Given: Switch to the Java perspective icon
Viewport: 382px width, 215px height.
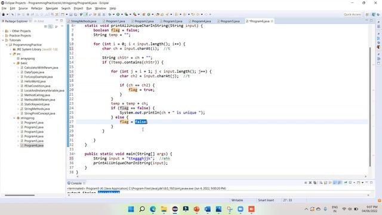Looking at the screenshot, I should (x=374, y=14).
